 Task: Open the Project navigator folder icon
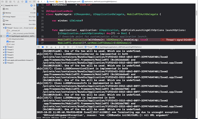[x=2, y=2]
